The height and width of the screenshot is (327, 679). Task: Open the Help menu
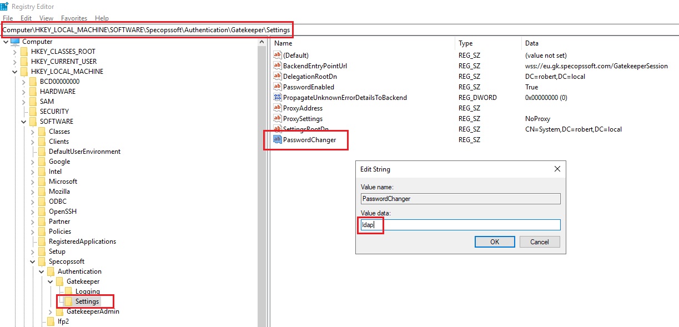102,18
